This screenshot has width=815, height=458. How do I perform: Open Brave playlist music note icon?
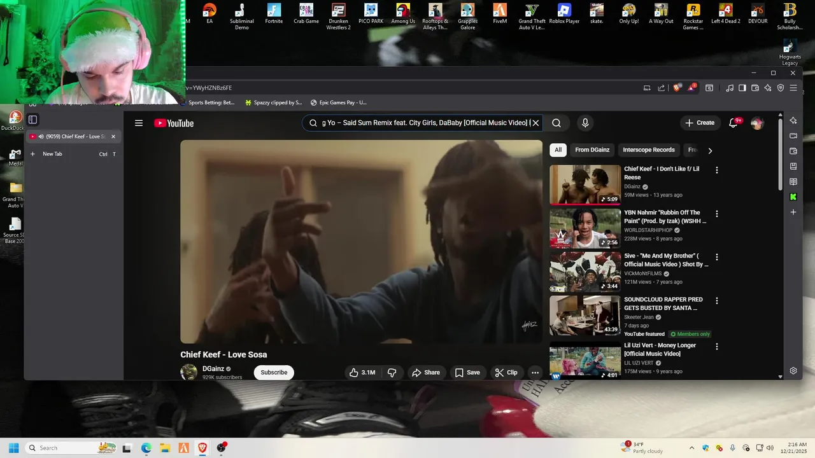730,88
